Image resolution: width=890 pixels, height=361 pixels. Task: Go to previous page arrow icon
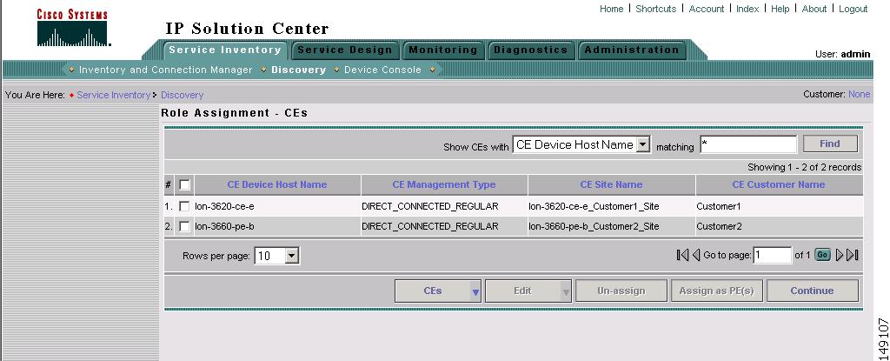pyautogui.click(x=696, y=255)
